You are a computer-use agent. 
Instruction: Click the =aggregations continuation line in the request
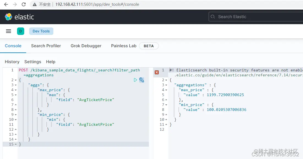tap(39, 75)
